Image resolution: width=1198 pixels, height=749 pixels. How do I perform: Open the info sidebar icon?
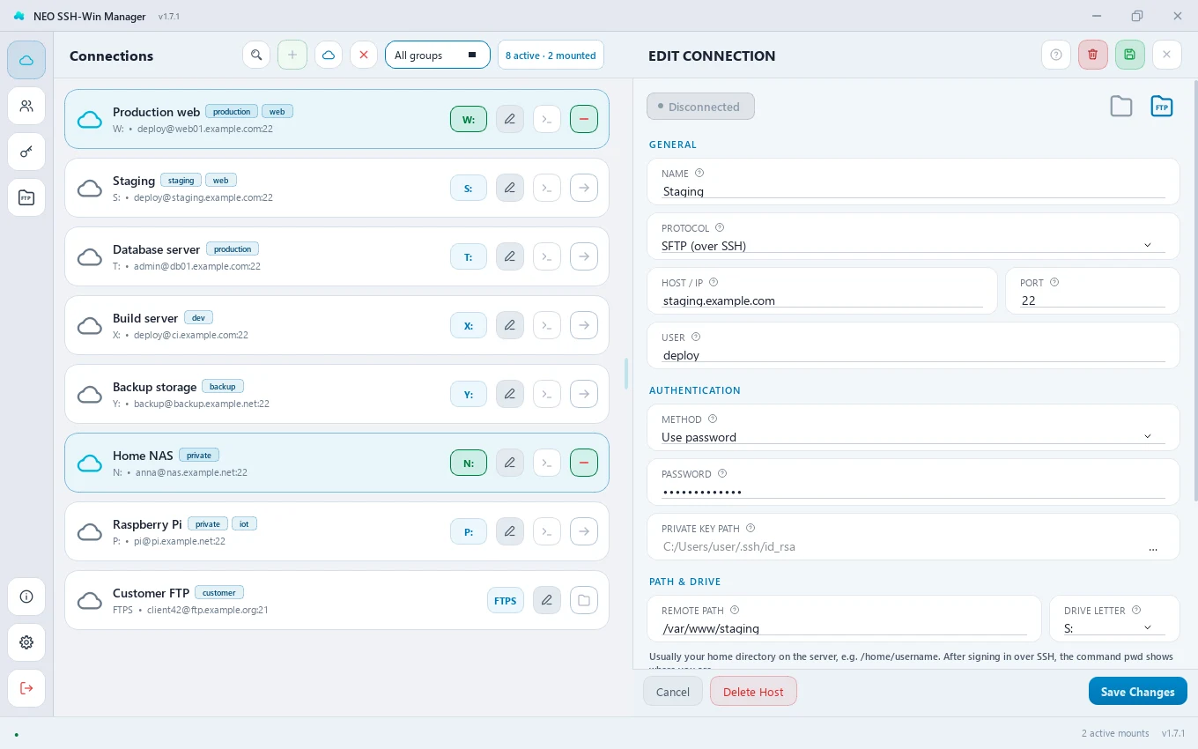(x=26, y=597)
